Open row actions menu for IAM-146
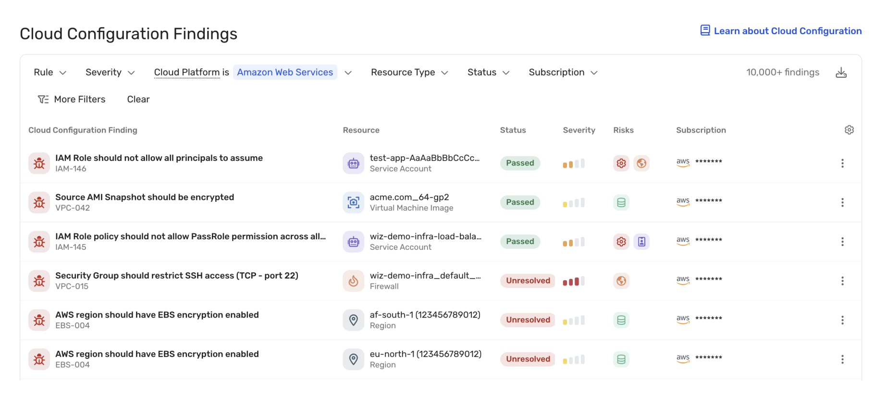The image size is (886, 396). [842, 163]
